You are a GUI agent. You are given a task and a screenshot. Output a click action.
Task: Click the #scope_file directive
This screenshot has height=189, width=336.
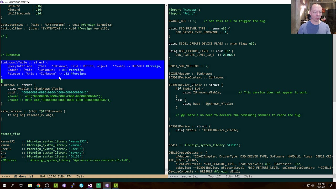[x=10, y=134]
